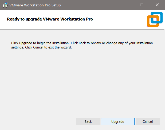This screenshot has width=165, height=130.
Task: Click the greyed-out maximize button
Action: [x=142, y=5]
